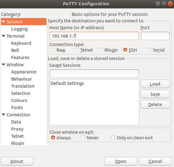Viewport: 174px width, 167px height.
Task: Open Fonts settings
Action: click(17, 108)
